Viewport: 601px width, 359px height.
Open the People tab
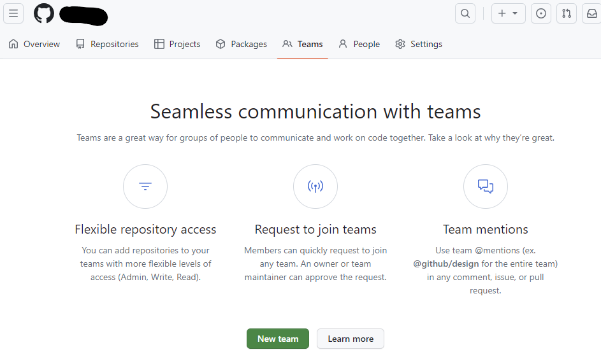coord(359,44)
